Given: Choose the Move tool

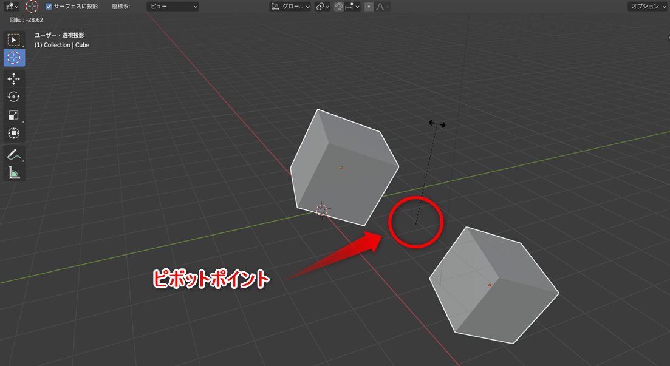Looking at the screenshot, I should pos(14,78).
